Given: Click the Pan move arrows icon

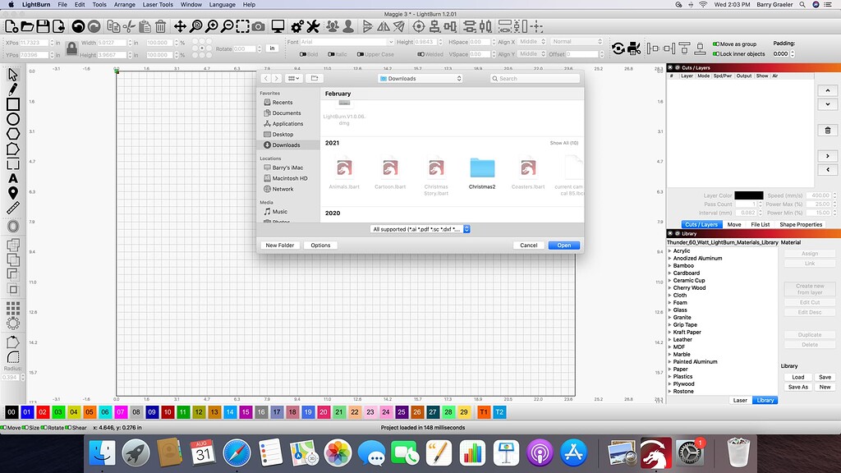Looking at the screenshot, I should [180, 26].
